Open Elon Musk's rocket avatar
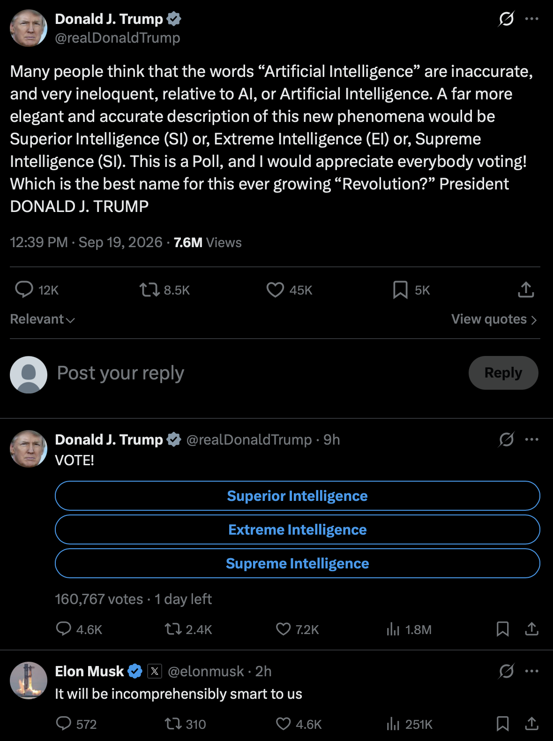Screen dimensions: 553x741 click(x=29, y=681)
